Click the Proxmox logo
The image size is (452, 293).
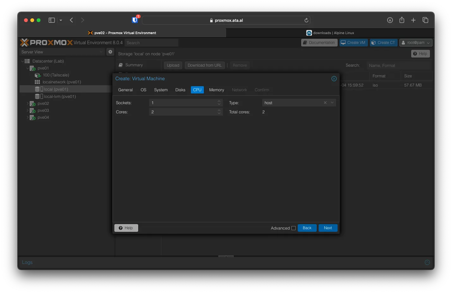click(46, 43)
